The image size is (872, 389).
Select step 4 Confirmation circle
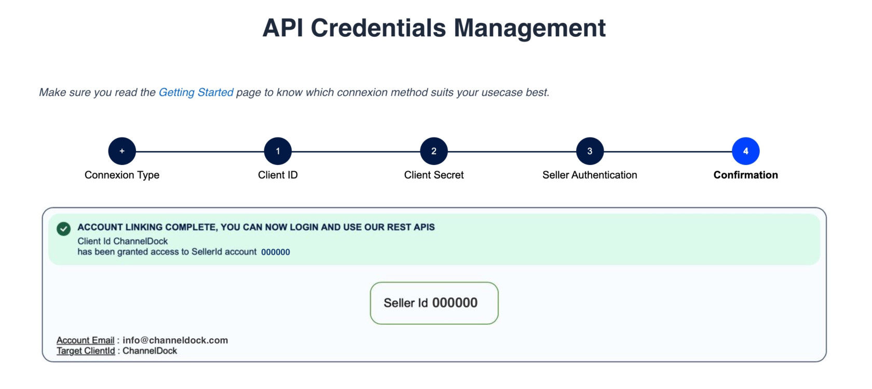[x=746, y=151]
